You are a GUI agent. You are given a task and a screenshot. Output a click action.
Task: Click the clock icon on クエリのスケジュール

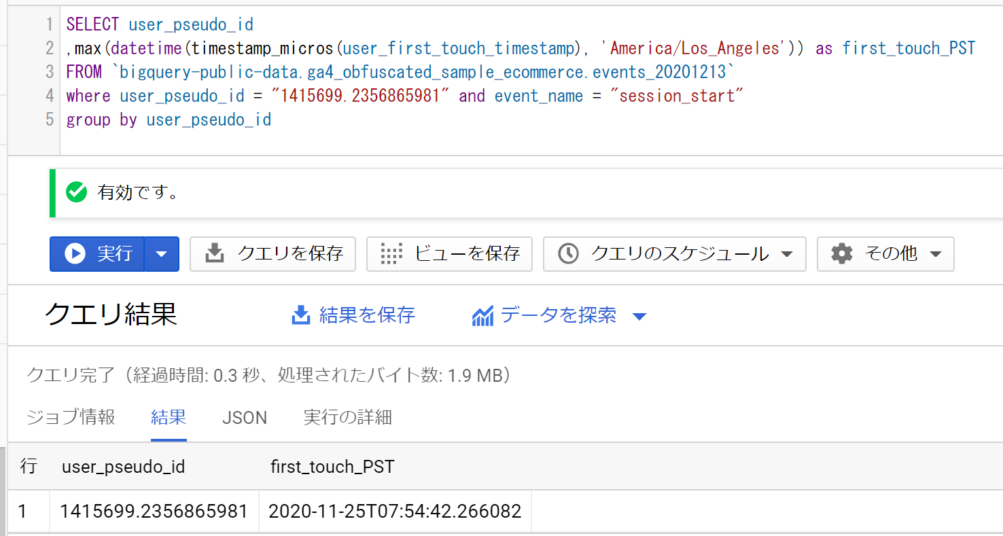(568, 254)
